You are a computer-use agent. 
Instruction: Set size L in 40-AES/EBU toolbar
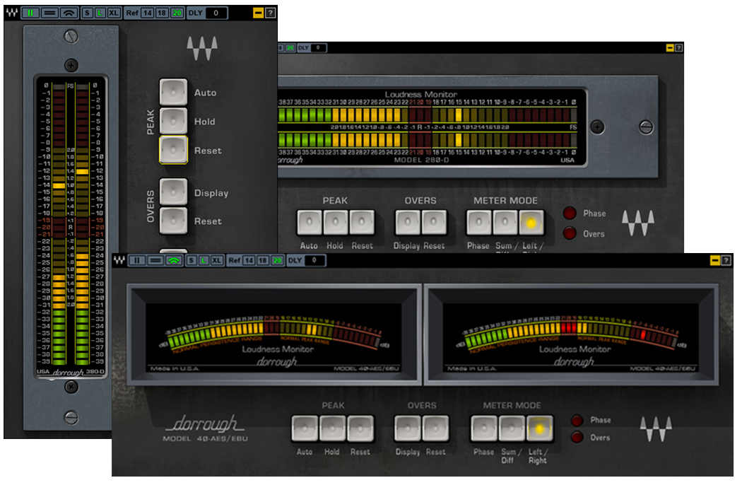pyautogui.click(x=204, y=260)
